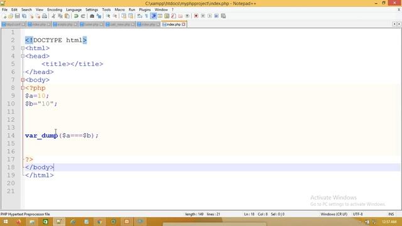Click the Copy toolbar icon
The image size is (402, 226).
tap(60, 16)
